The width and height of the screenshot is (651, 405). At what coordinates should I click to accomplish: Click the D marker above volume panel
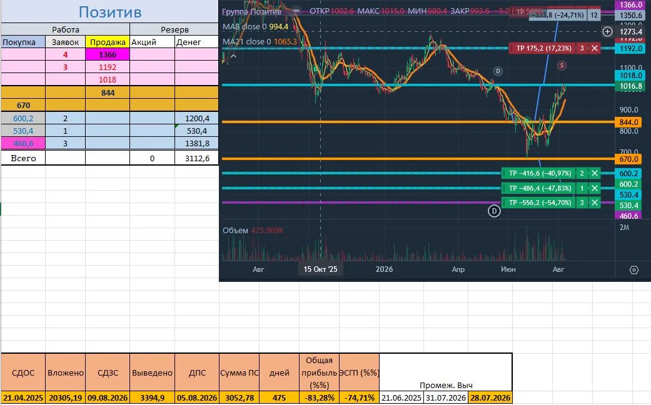[493, 211]
